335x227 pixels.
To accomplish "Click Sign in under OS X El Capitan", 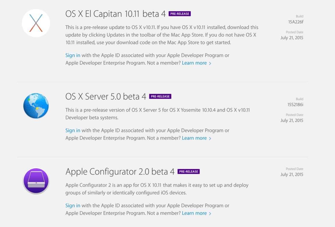I will coord(73,55).
